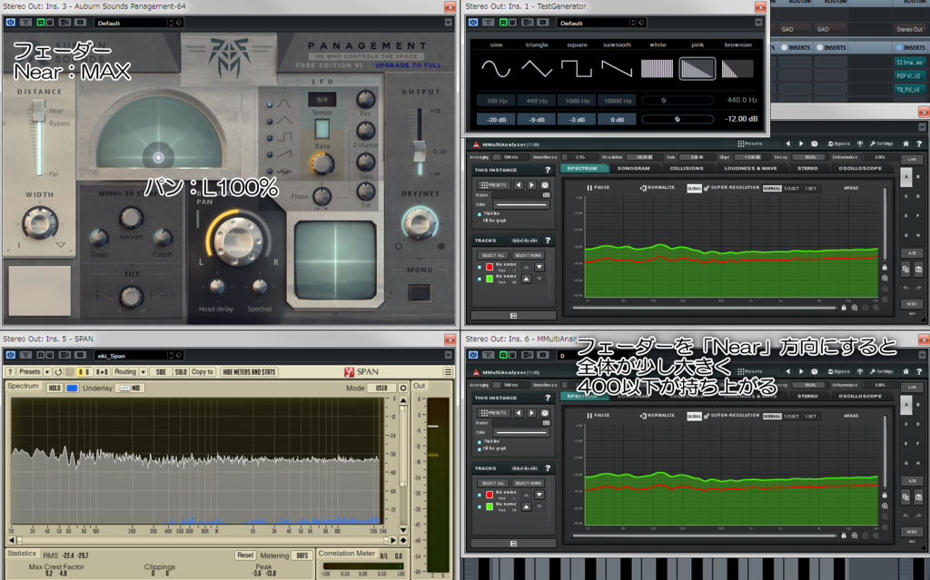Click the S1 Ima insert slot in mixer

(x=909, y=63)
